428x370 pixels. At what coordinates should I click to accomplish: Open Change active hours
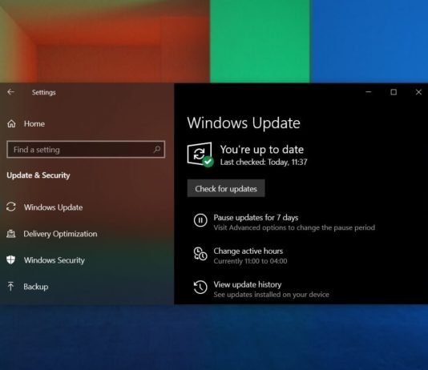tap(248, 251)
